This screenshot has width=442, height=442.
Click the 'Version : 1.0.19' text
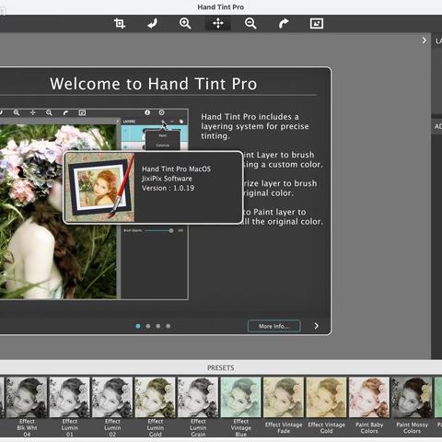(168, 188)
